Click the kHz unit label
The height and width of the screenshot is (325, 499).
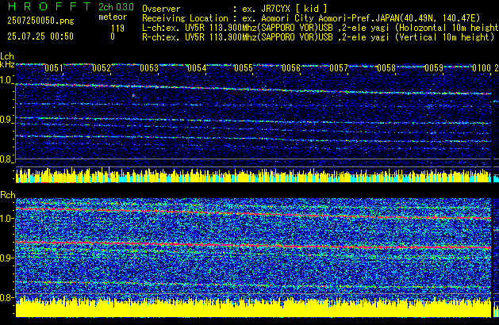pos(7,64)
